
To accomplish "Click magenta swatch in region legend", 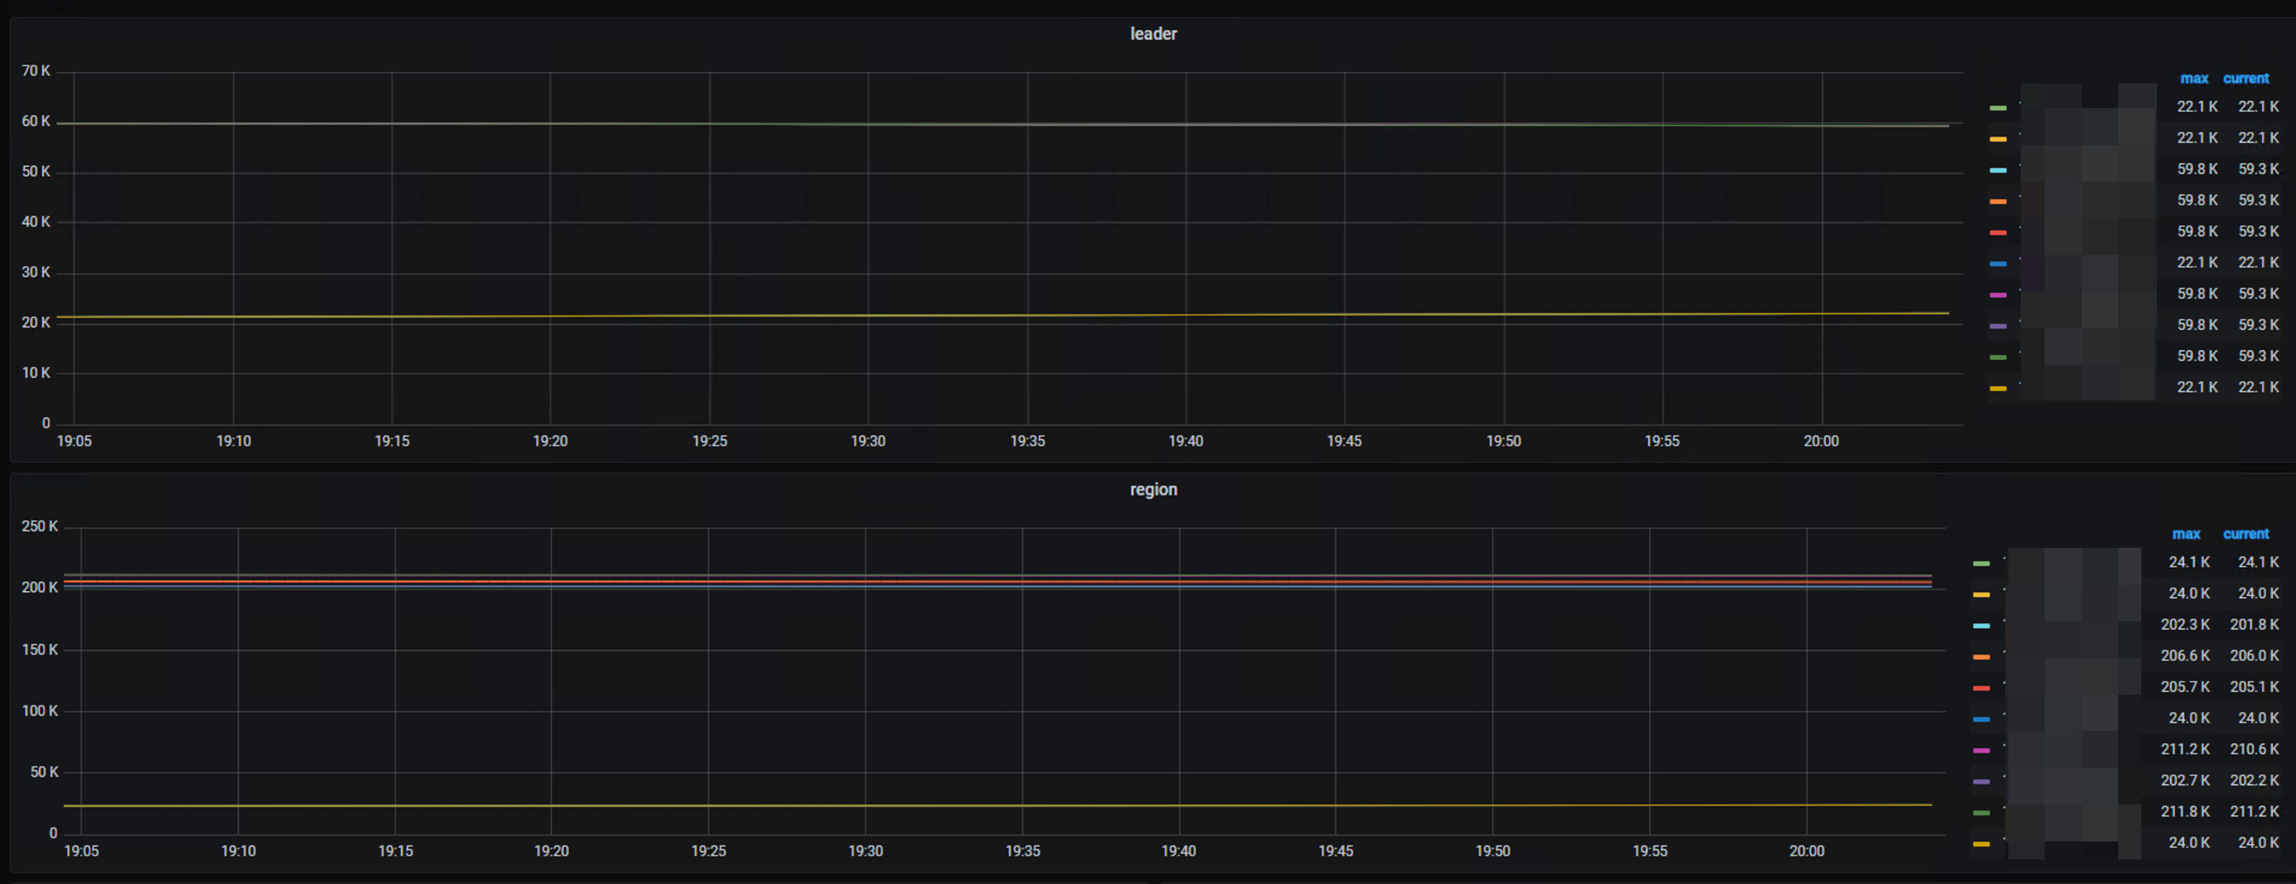I will tap(1981, 750).
